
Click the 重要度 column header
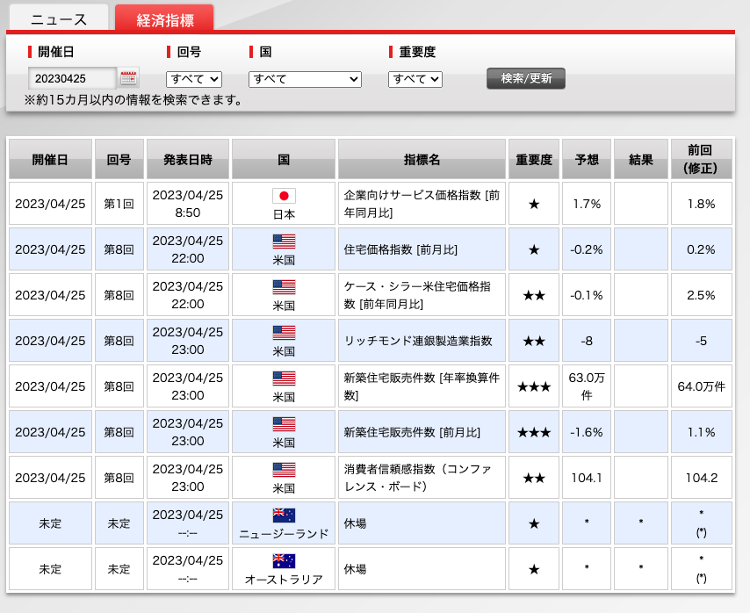point(534,160)
